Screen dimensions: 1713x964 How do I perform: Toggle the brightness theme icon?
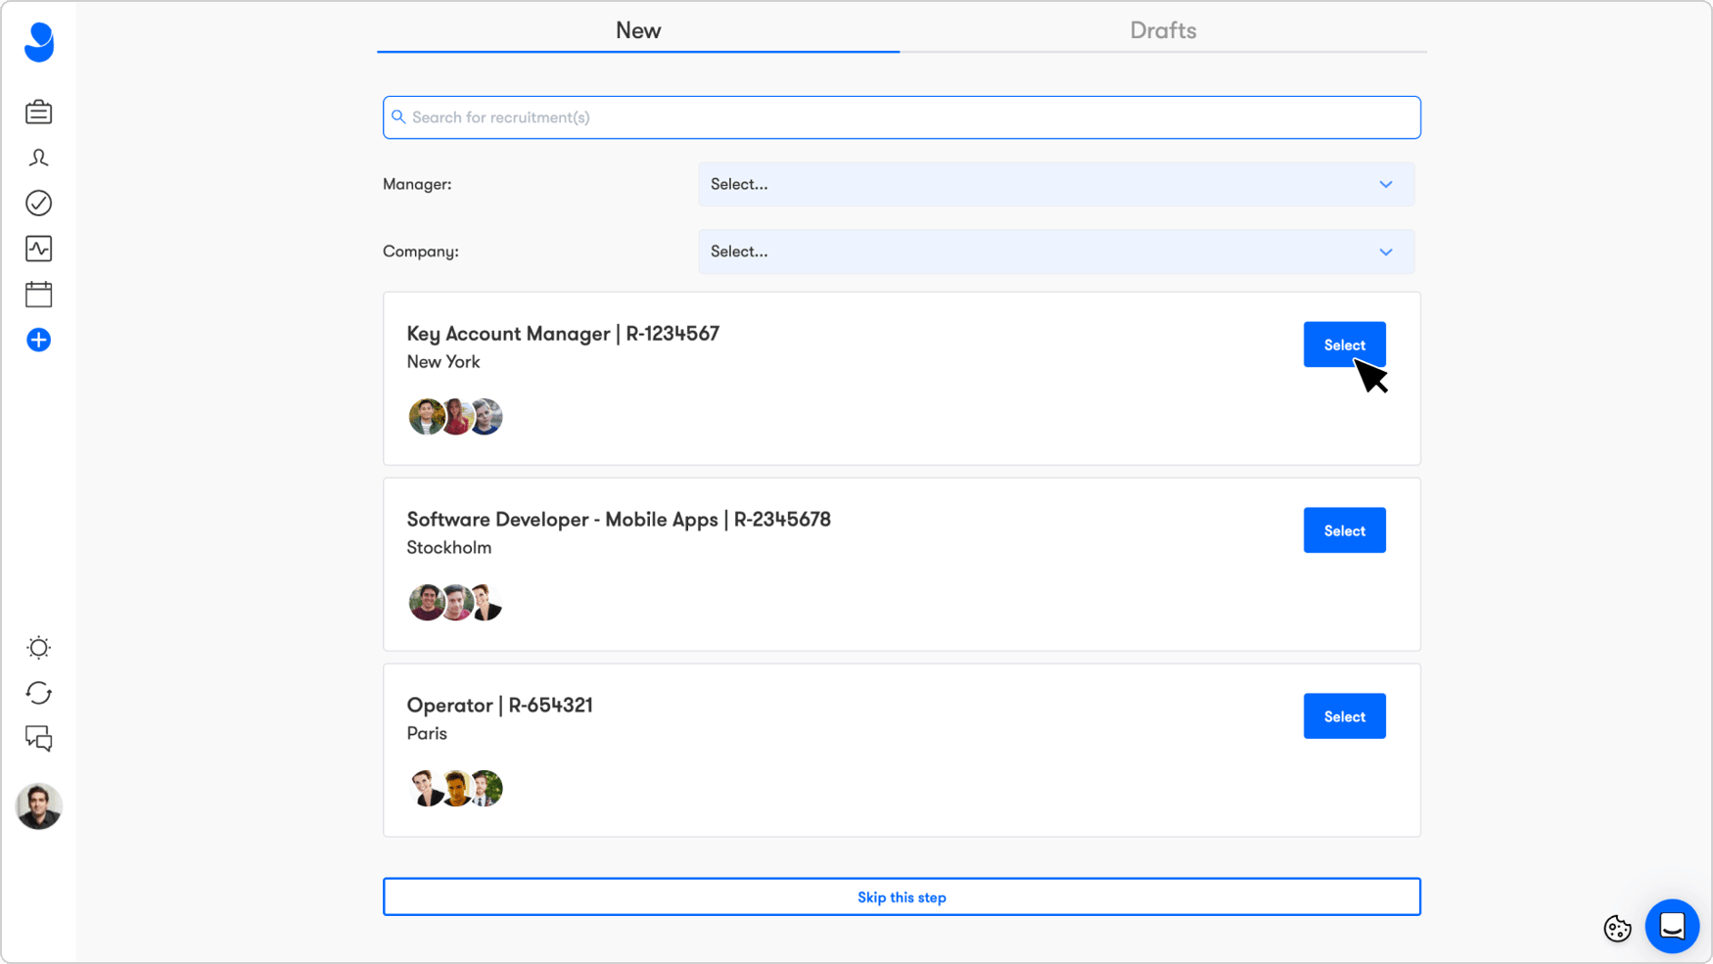(38, 647)
